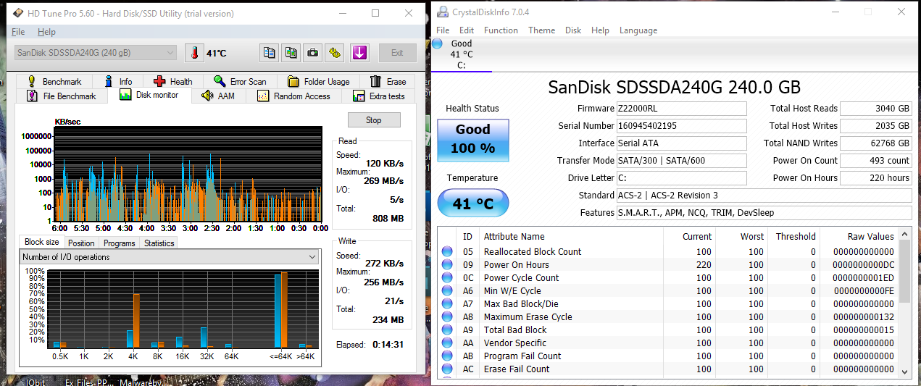The image size is (921, 386).
Task: Switch to the Benchmark tab
Action: [54, 82]
